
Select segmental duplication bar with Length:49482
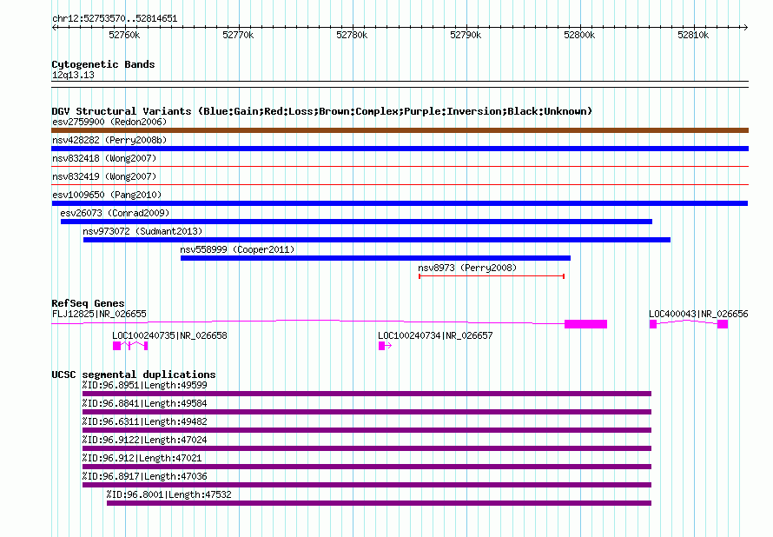pos(367,430)
